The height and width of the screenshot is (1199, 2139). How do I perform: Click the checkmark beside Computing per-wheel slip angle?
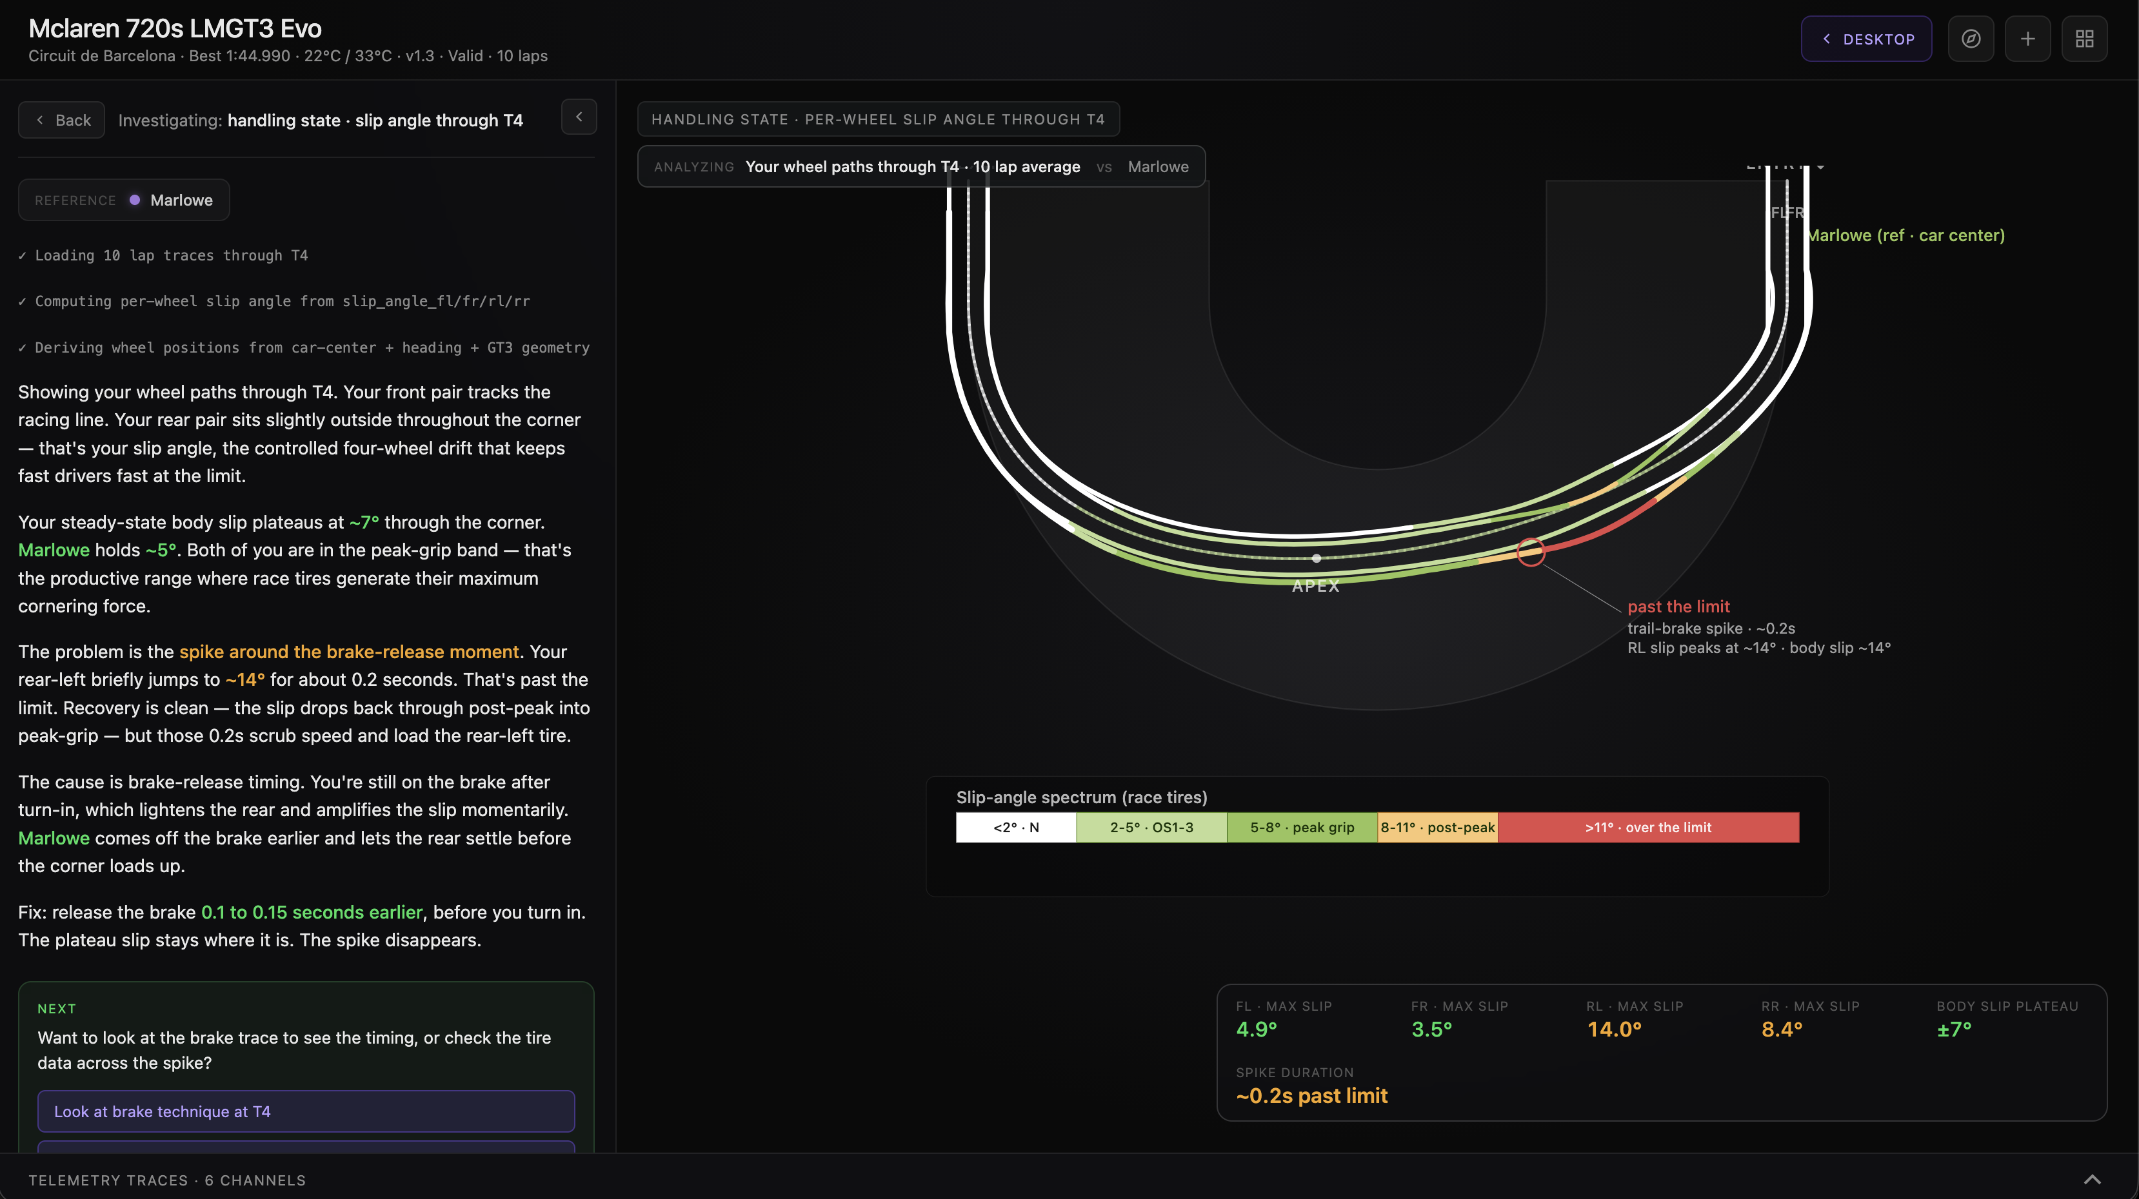23,301
